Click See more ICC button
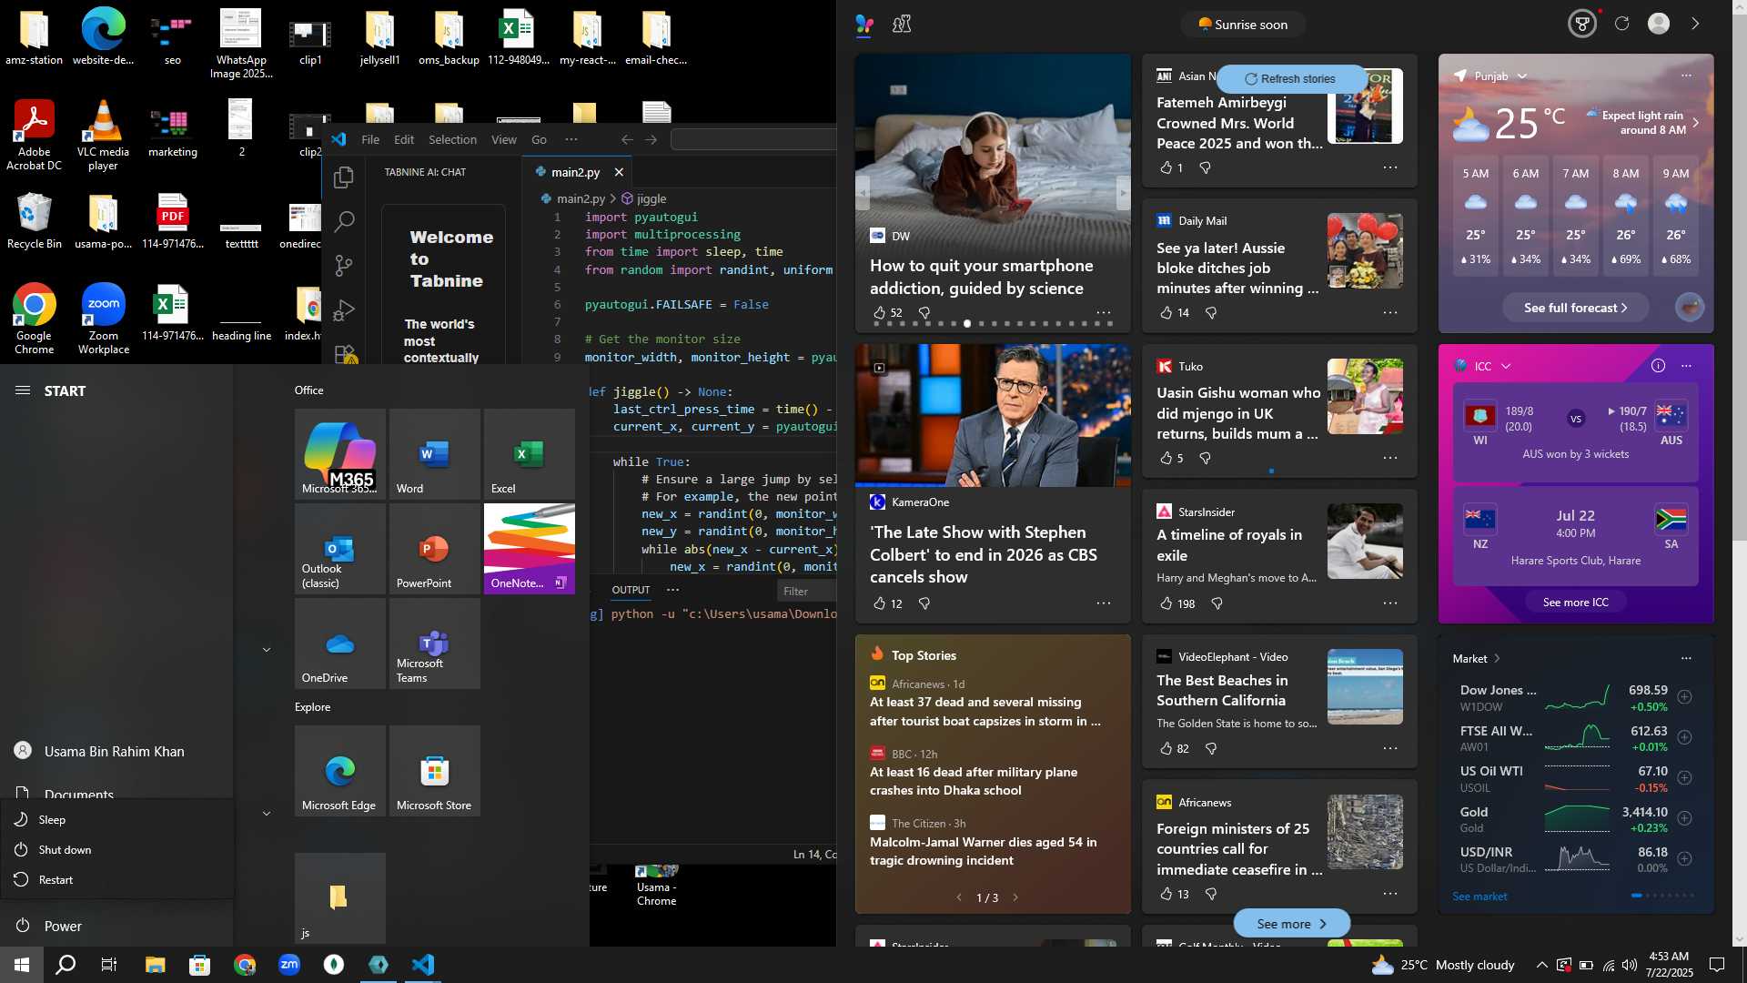Screen dimensions: 1747x983 click(x=1575, y=602)
